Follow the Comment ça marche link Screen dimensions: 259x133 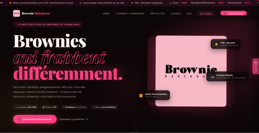coord(74,119)
